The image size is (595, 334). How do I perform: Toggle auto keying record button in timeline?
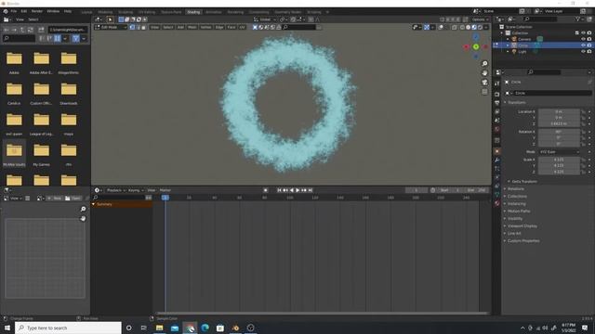pyautogui.click(x=266, y=190)
